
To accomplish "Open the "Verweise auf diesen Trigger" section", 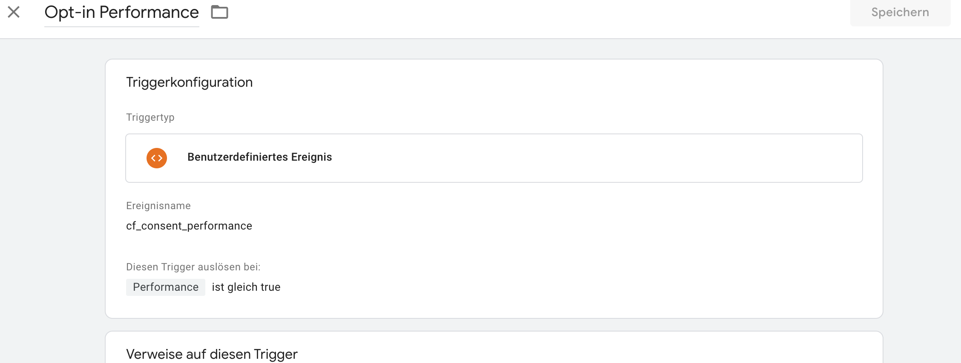I will click(x=212, y=354).
